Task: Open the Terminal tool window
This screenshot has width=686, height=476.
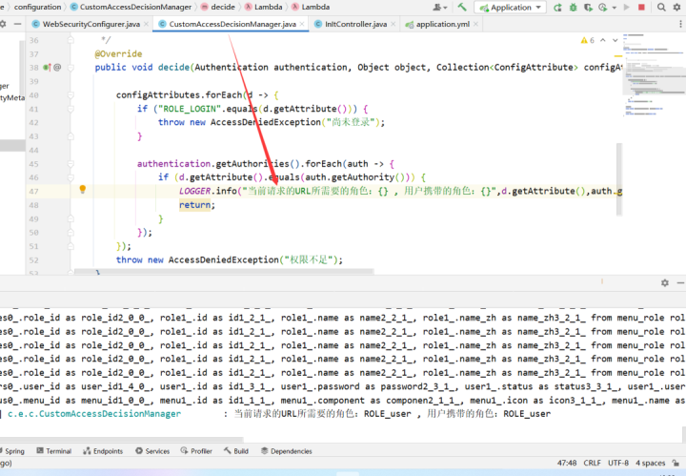Action: (x=53, y=451)
